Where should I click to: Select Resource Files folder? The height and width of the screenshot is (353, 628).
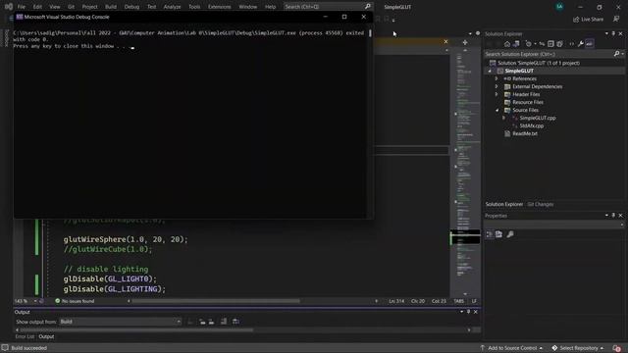click(x=528, y=102)
